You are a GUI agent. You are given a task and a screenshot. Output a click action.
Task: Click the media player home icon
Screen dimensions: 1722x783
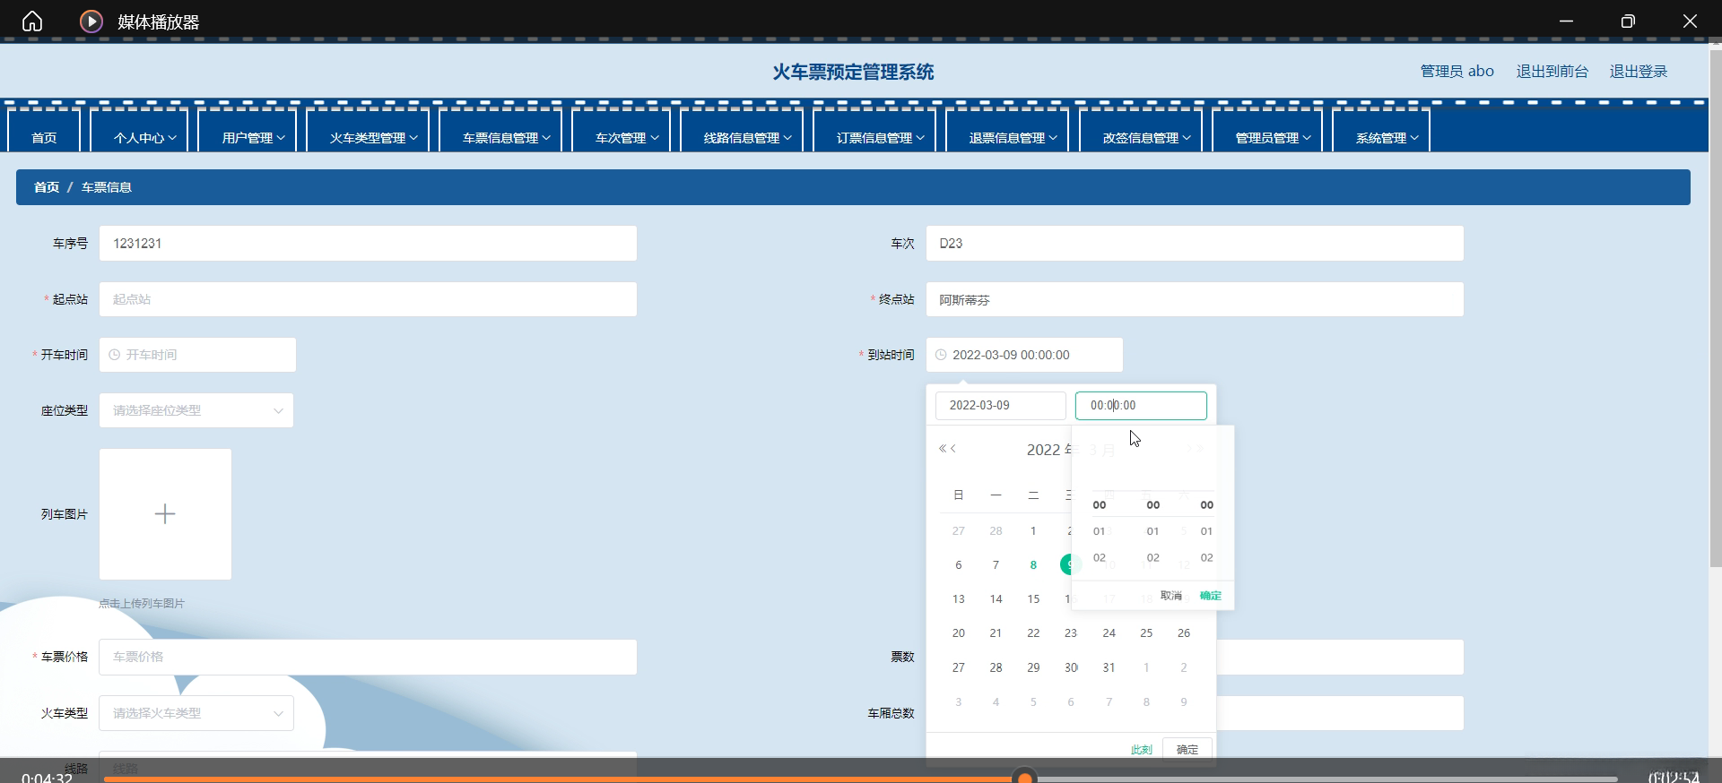pos(32,21)
